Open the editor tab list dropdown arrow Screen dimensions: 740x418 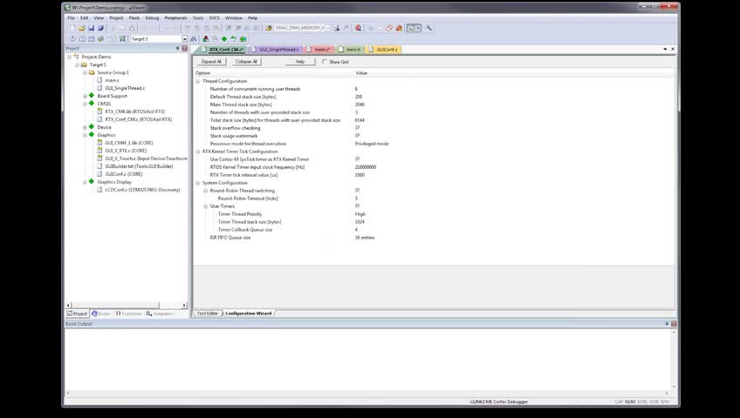click(665, 49)
